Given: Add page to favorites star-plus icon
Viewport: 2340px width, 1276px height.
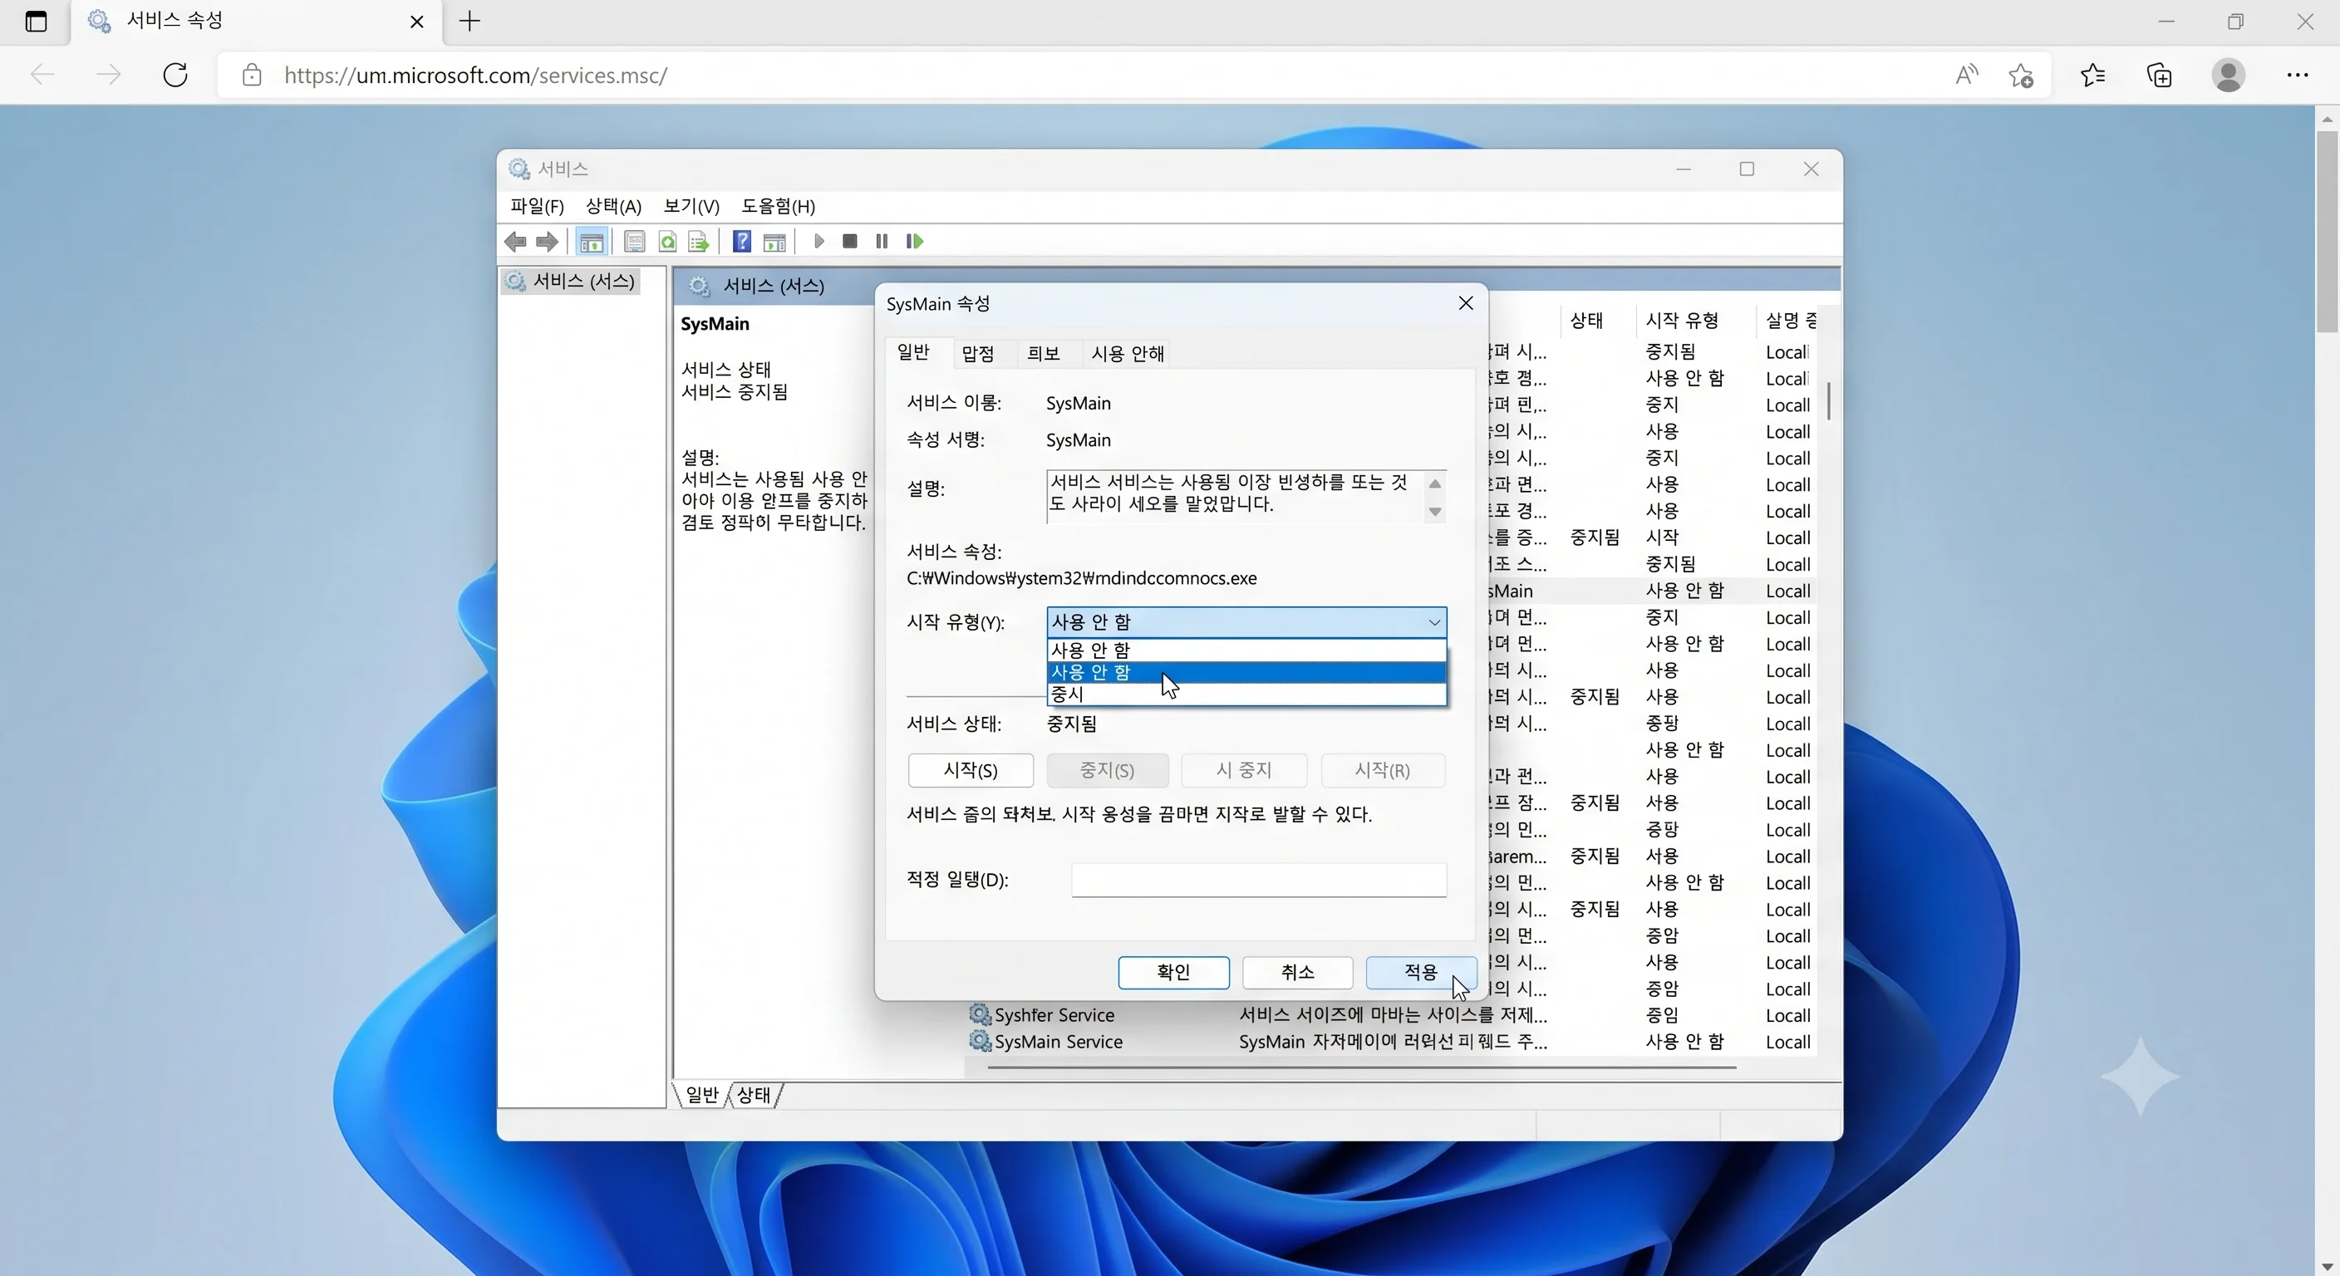Looking at the screenshot, I should coord(2021,76).
